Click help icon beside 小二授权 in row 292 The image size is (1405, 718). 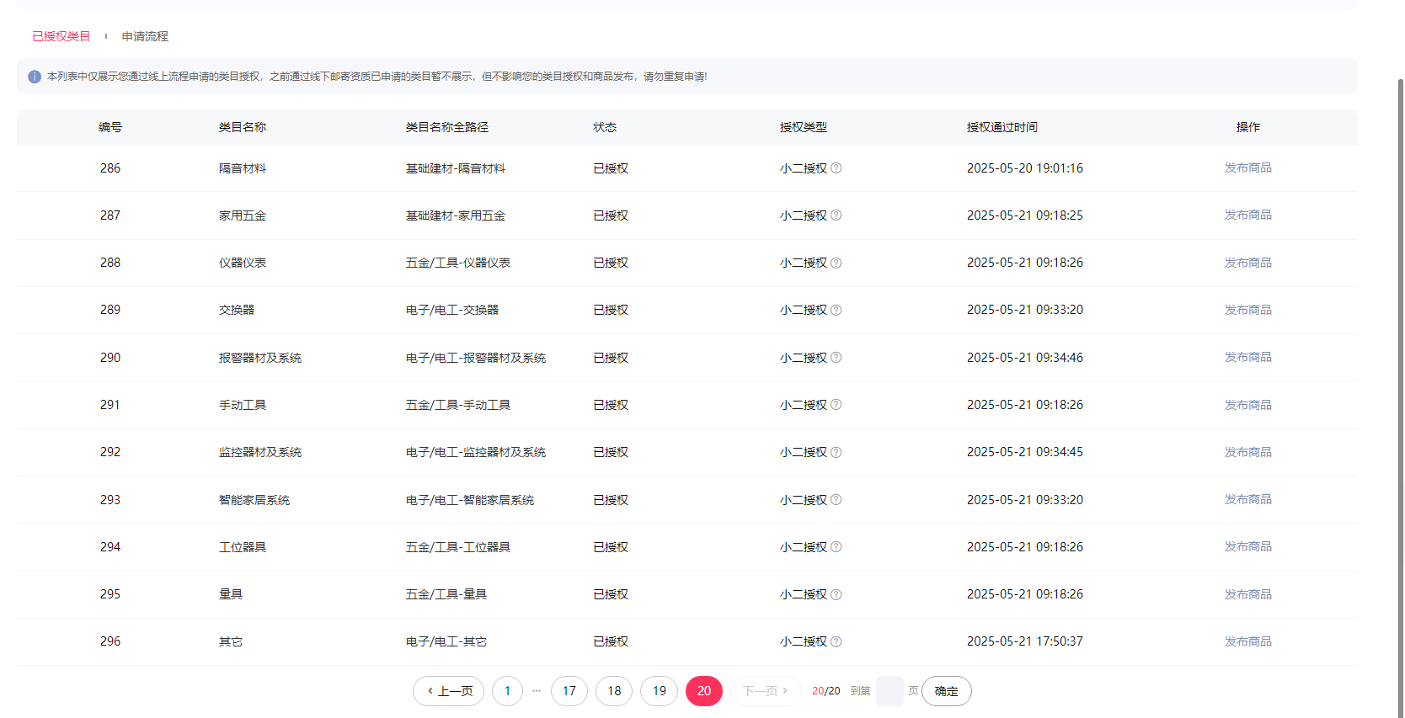[x=836, y=452]
